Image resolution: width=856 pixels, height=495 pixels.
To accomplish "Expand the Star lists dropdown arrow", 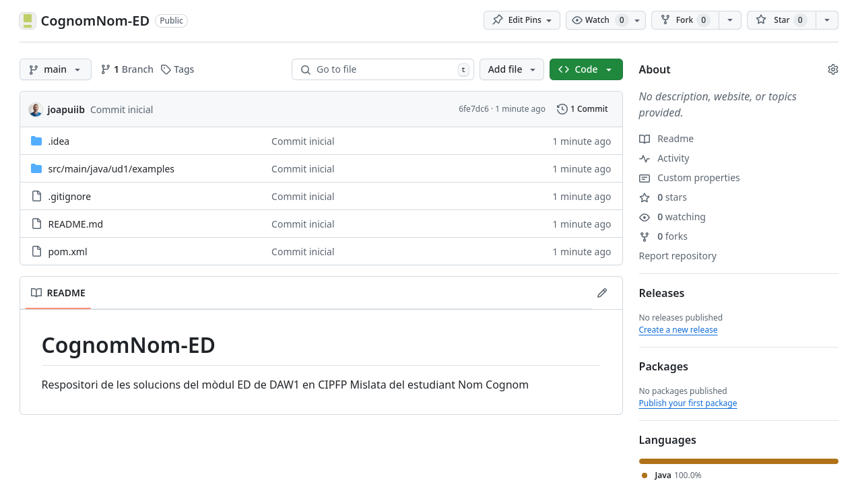I will [827, 20].
